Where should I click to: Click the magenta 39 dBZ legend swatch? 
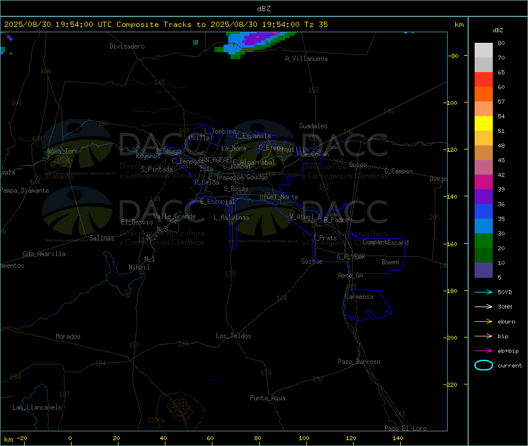click(x=483, y=182)
